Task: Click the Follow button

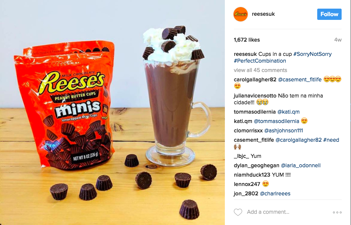Action: 329,14
